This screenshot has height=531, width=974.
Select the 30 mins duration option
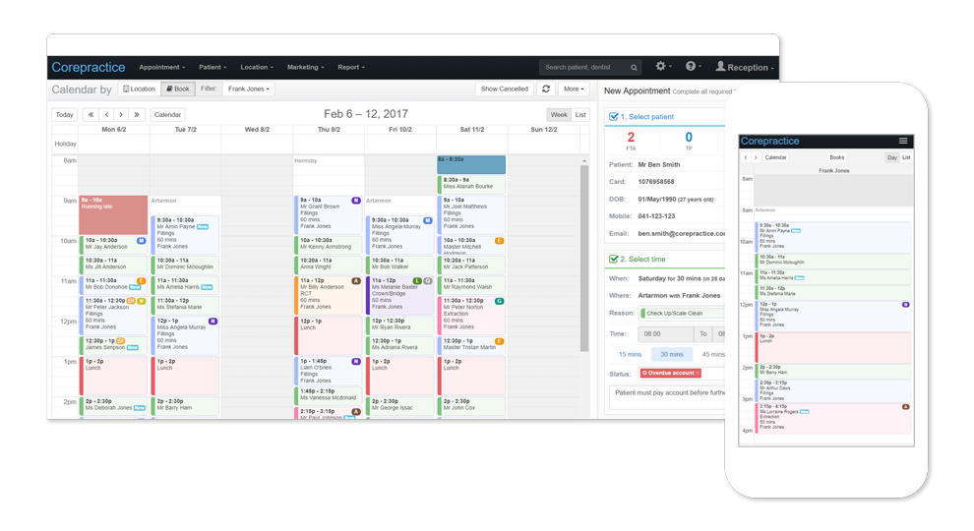click(x=672, y=354)
